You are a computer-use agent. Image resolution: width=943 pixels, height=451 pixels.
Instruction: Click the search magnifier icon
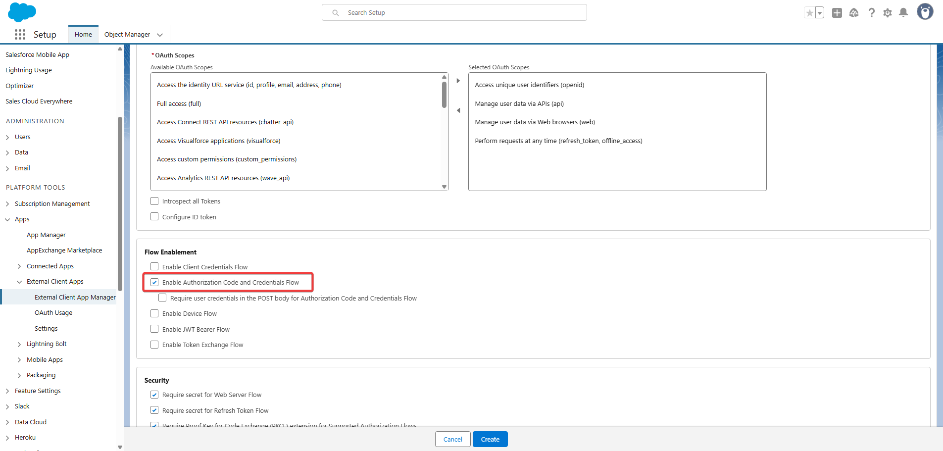[x=336, y=13]
